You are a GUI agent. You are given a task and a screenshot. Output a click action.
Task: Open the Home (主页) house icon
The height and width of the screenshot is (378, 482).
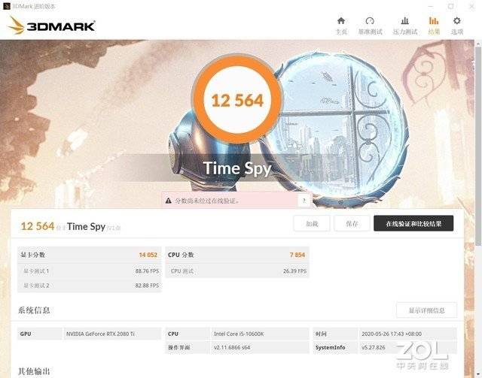[x=341, y=21]
